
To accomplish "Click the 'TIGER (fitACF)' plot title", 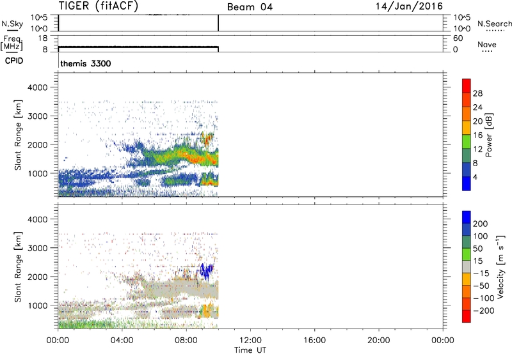I will point(99,6).
